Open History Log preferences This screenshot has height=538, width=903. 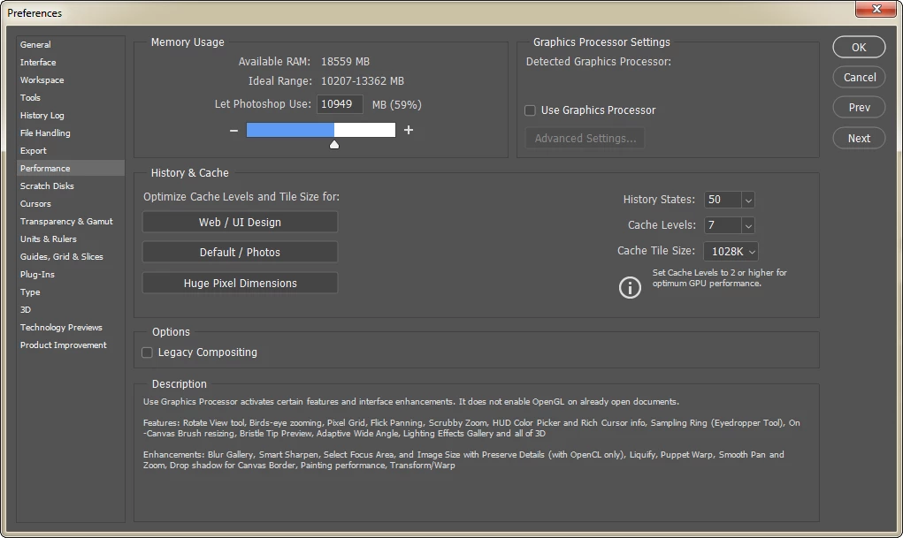pos(70,115)
